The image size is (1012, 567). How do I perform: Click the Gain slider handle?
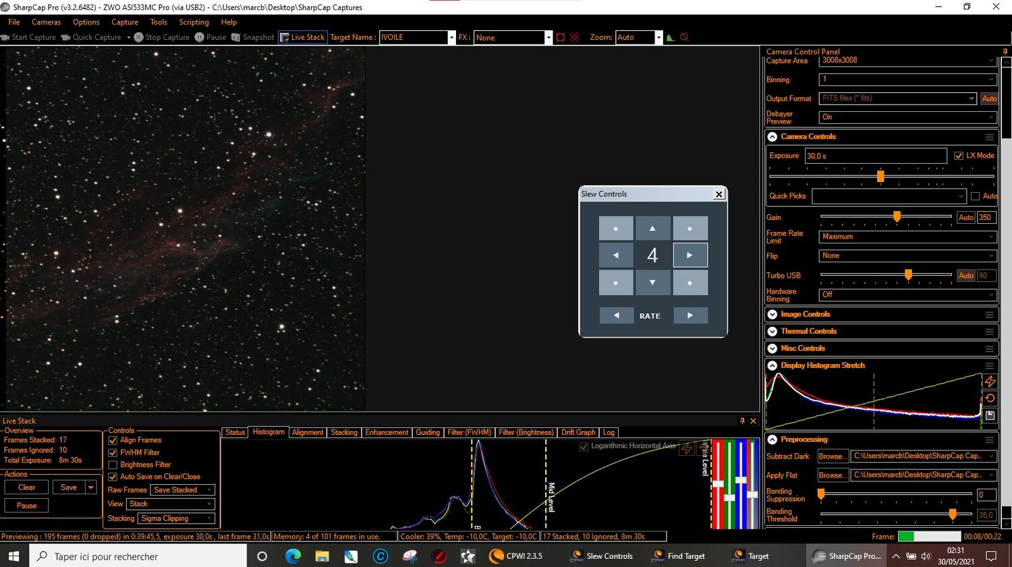point(897,217)
